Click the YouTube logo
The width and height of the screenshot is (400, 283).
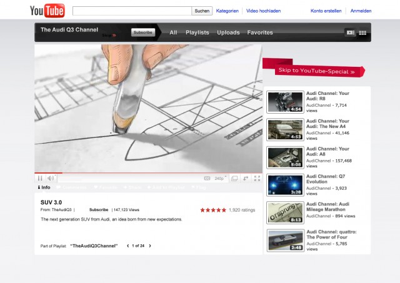47,11
